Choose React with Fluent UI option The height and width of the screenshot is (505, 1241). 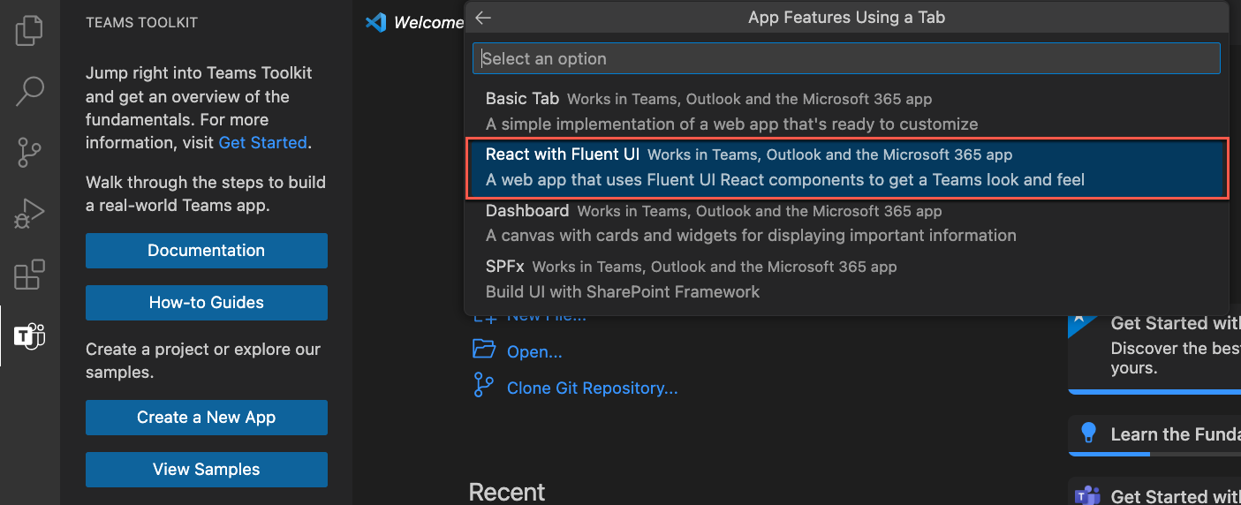[846, 167]
